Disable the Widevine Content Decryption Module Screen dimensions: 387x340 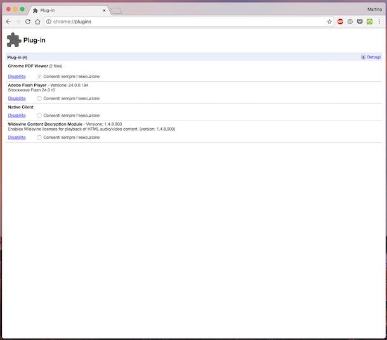[16, 138]
